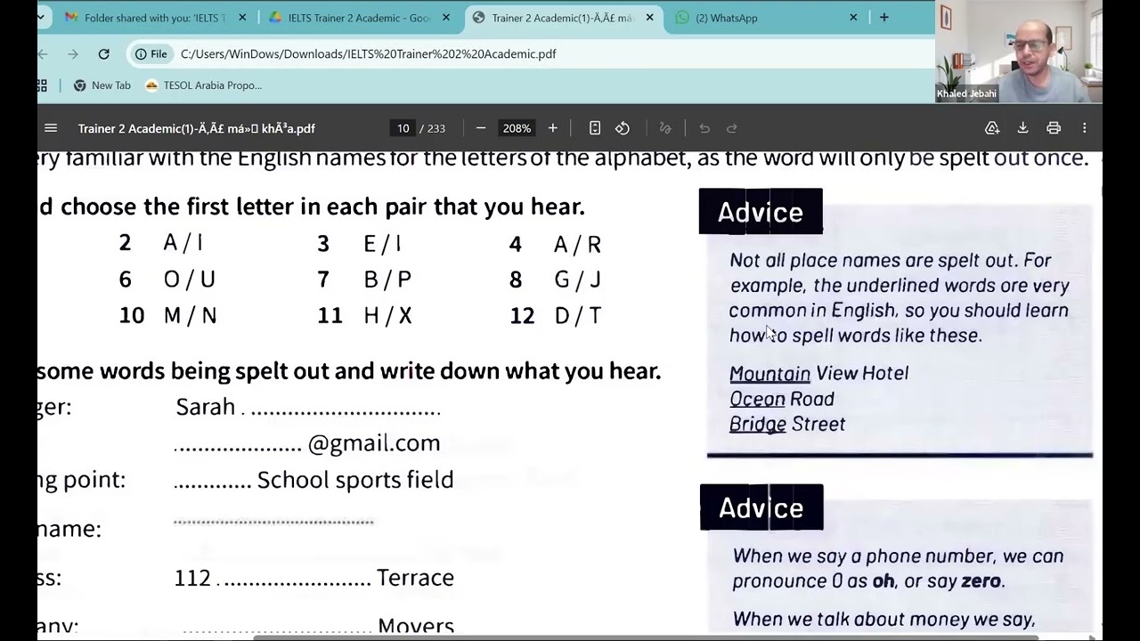The image size is (1140, 641).
Task: Click the Undo arrow in PDF toolbar
Action: coord(704,128)
